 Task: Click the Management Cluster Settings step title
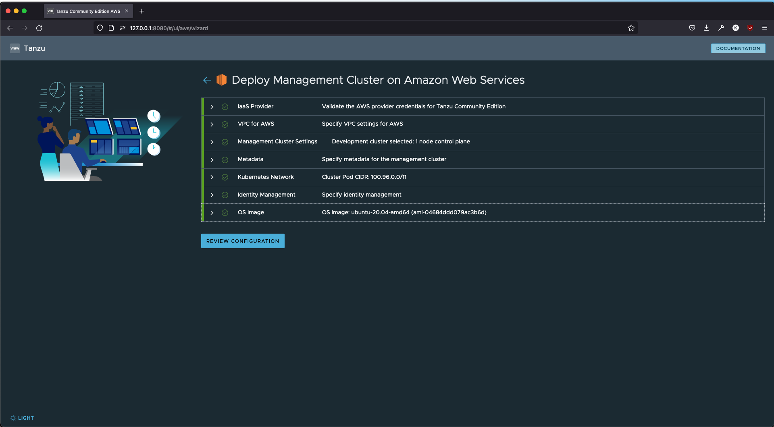277,141
